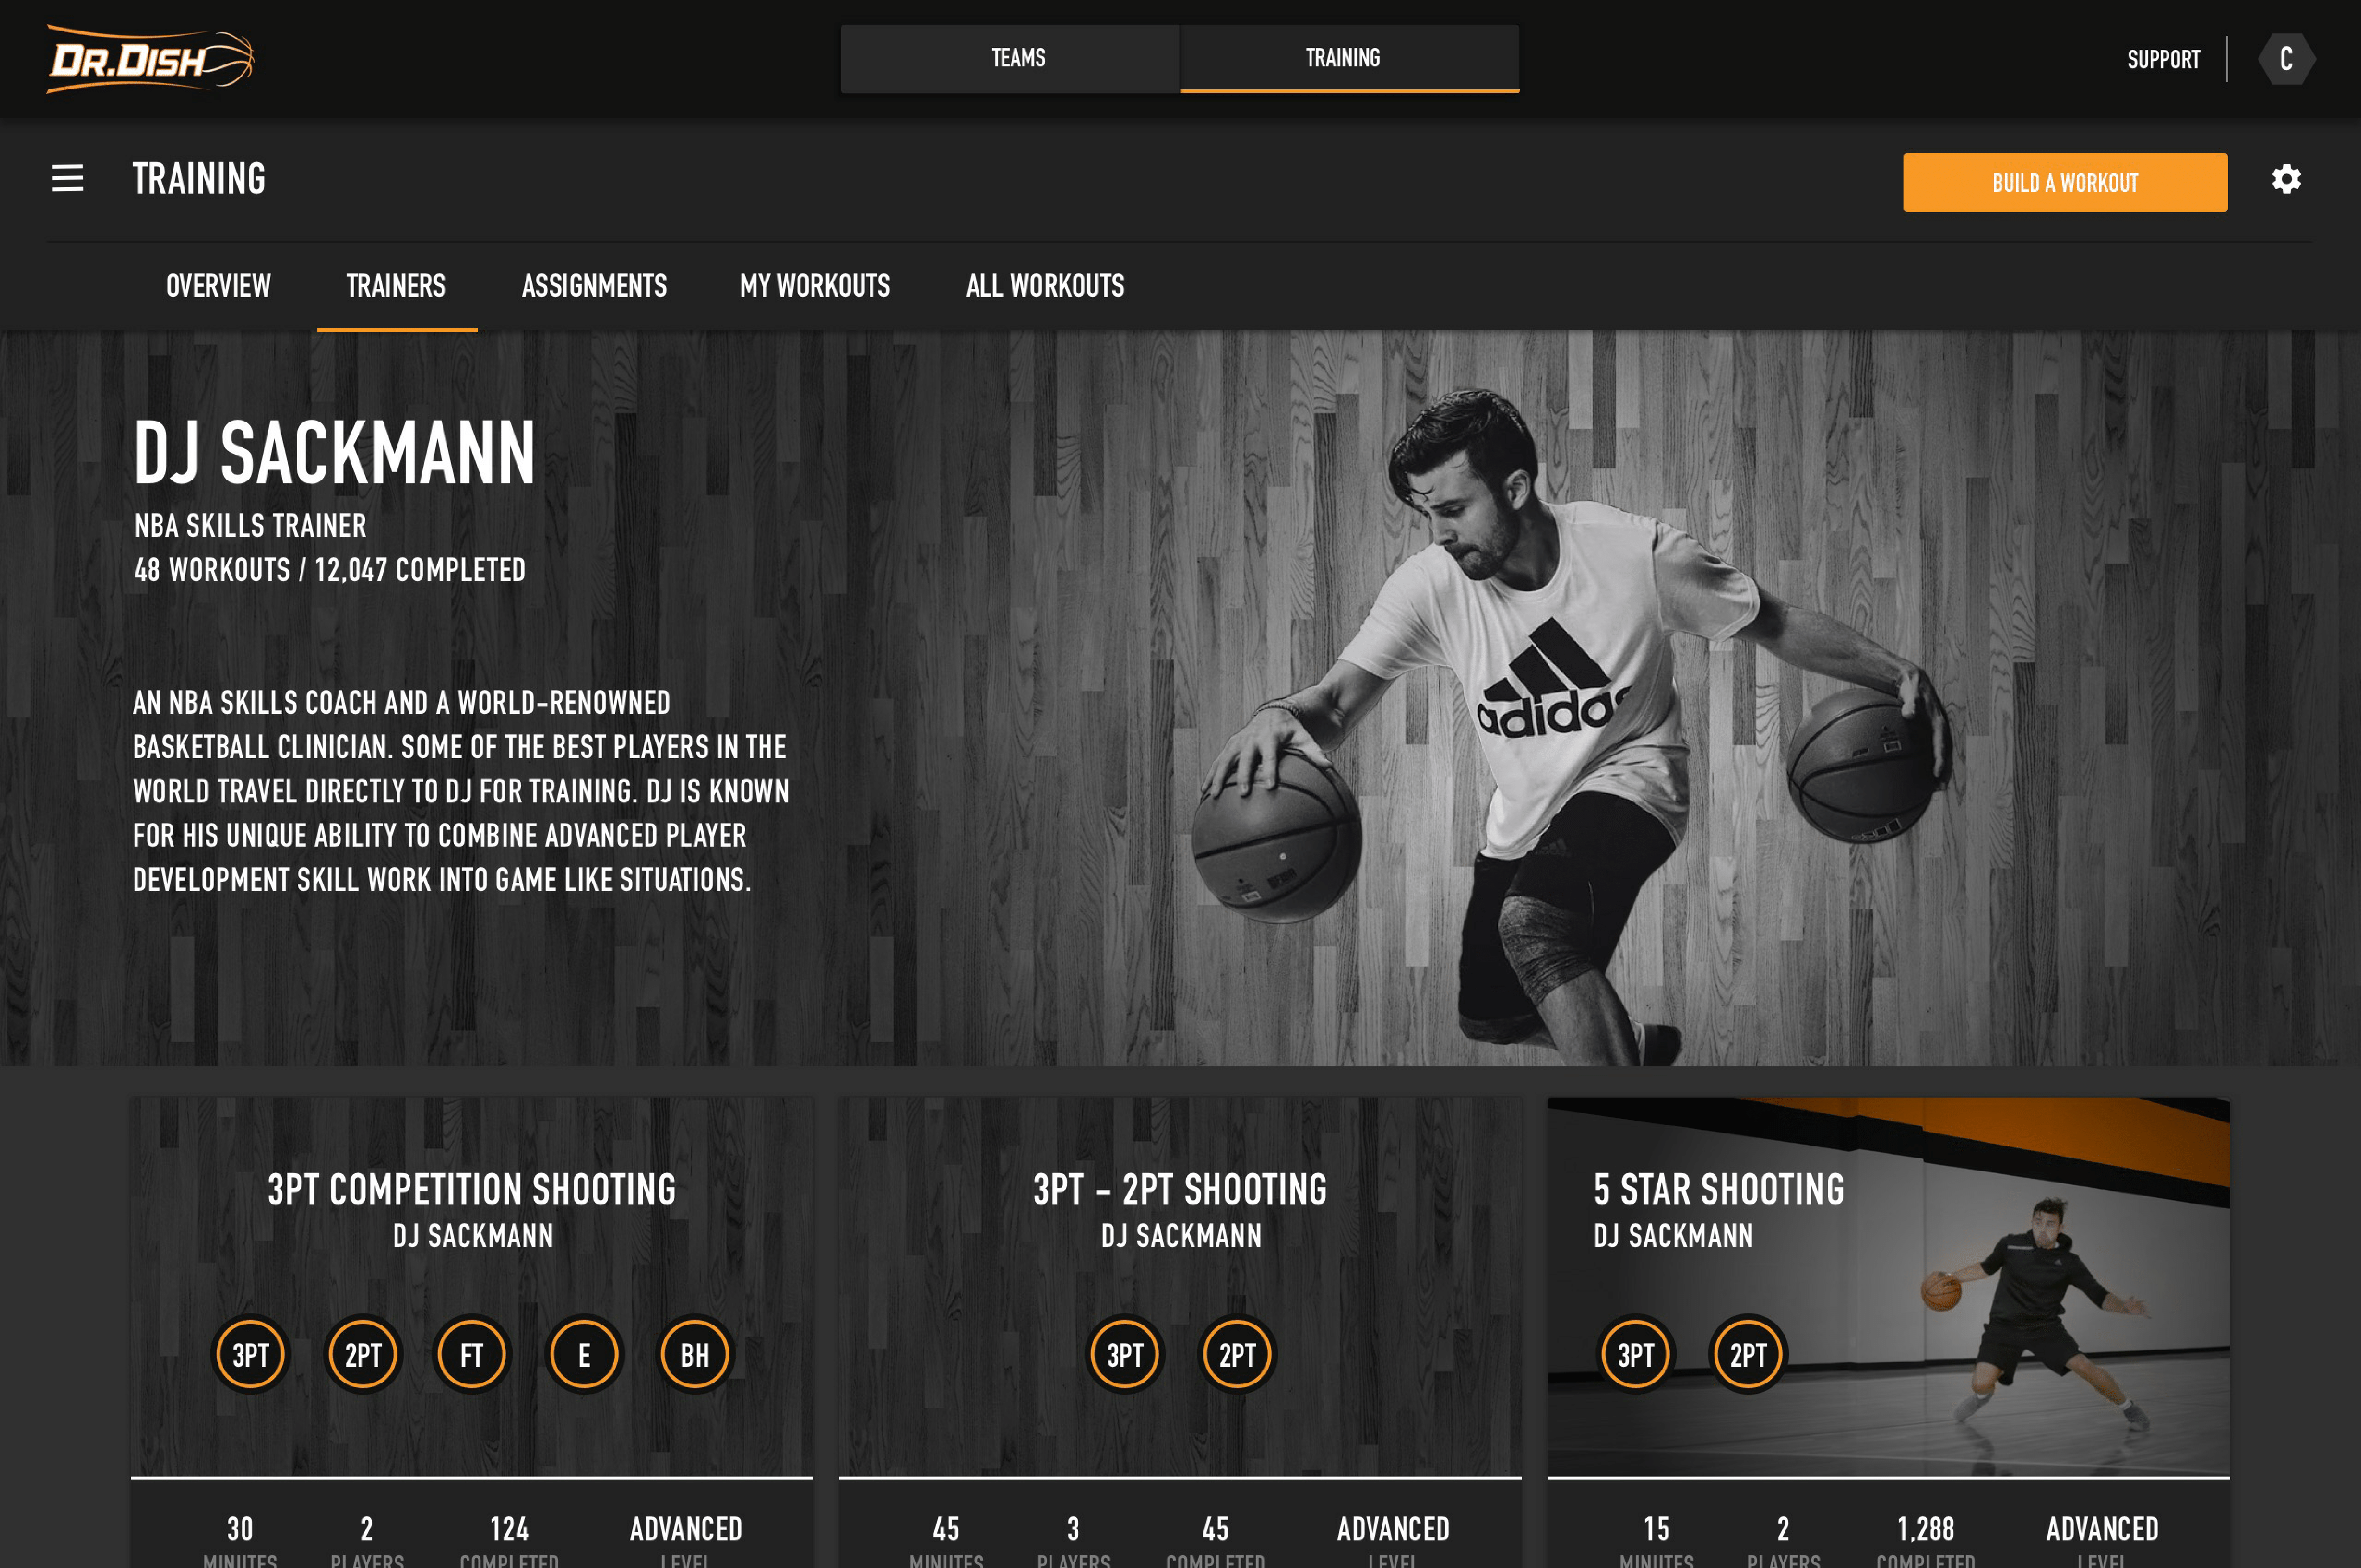Click the Build a Workout button

click(2065, 183)
